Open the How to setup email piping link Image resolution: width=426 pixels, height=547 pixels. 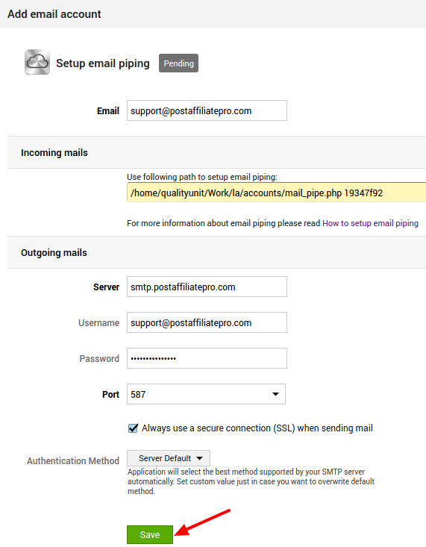[370, 223]
